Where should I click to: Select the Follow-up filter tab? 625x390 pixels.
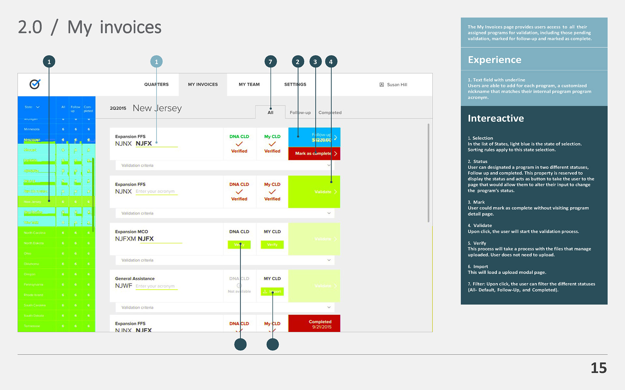click(x=300, y=112)
